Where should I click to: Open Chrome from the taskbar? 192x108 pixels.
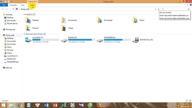(20, 105)
